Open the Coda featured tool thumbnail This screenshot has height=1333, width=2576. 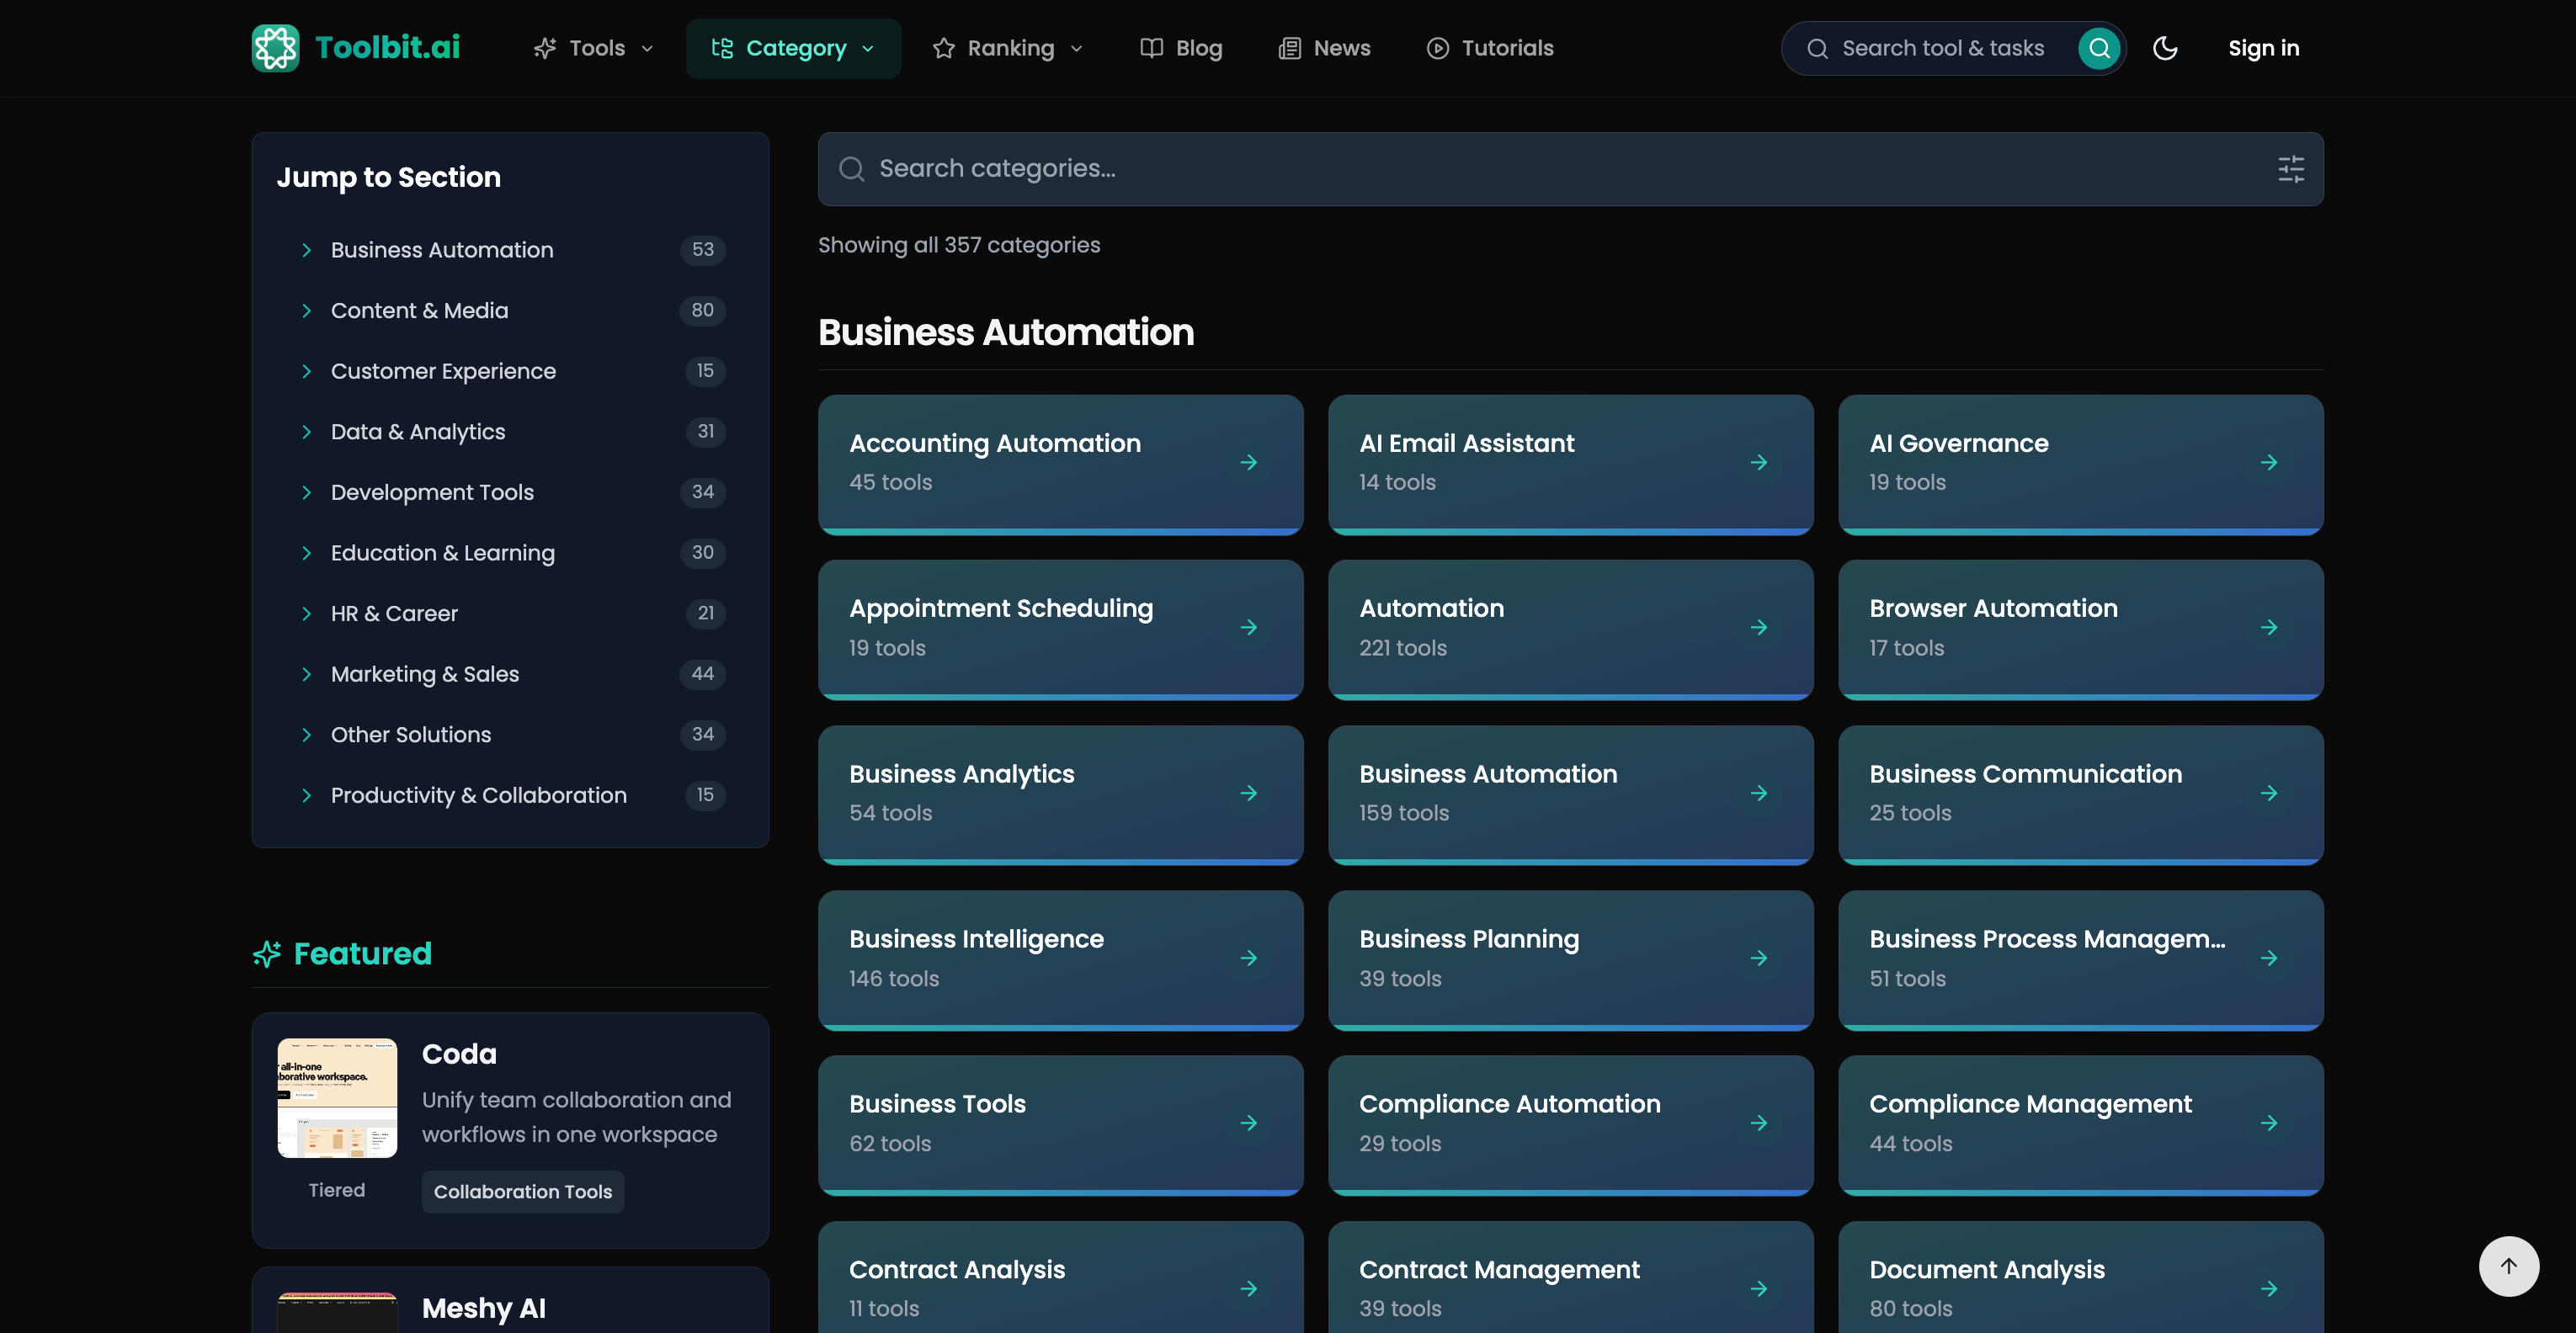337,1098
